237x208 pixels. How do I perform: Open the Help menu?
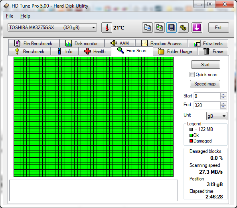pos(25,16)
